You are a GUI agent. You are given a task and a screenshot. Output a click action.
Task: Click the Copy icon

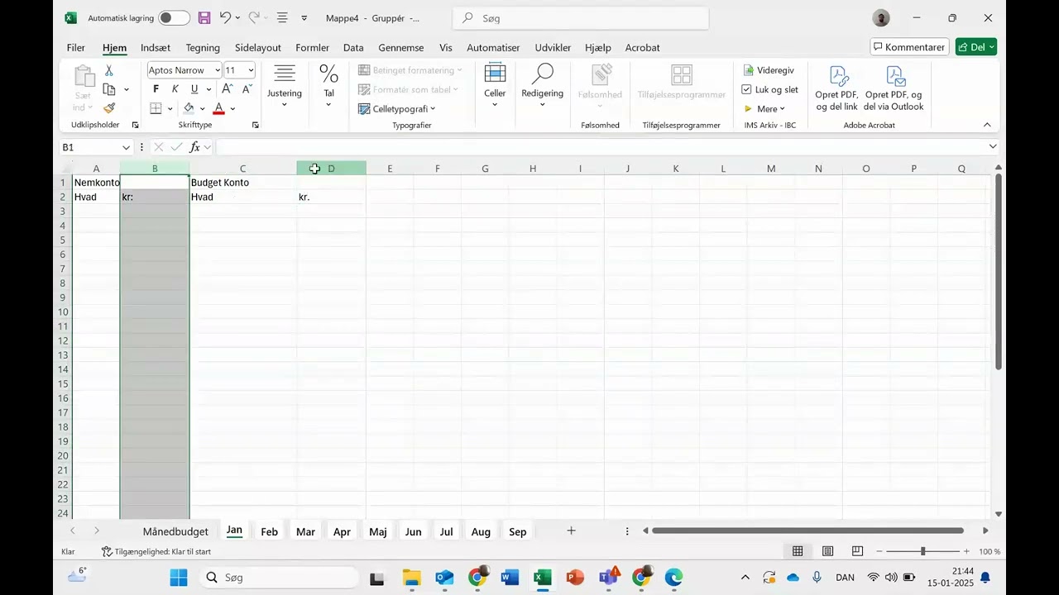point(109,89)
